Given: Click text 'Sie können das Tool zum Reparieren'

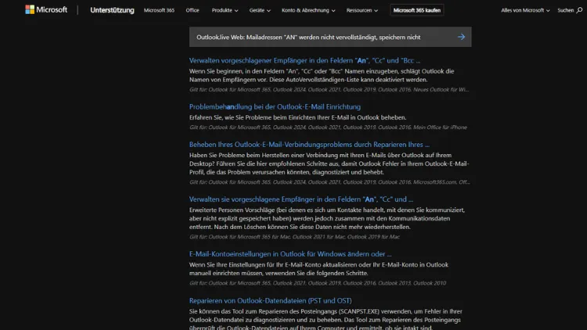Looking at the screenshot, I should click(x=326, y=320).
